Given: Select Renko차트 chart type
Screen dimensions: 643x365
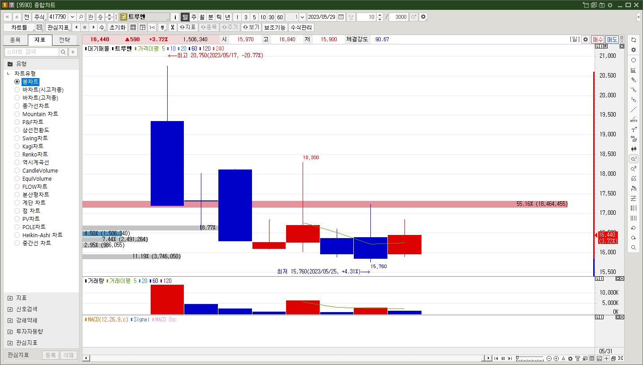Looking at the screenshot, I should [17, 154].
